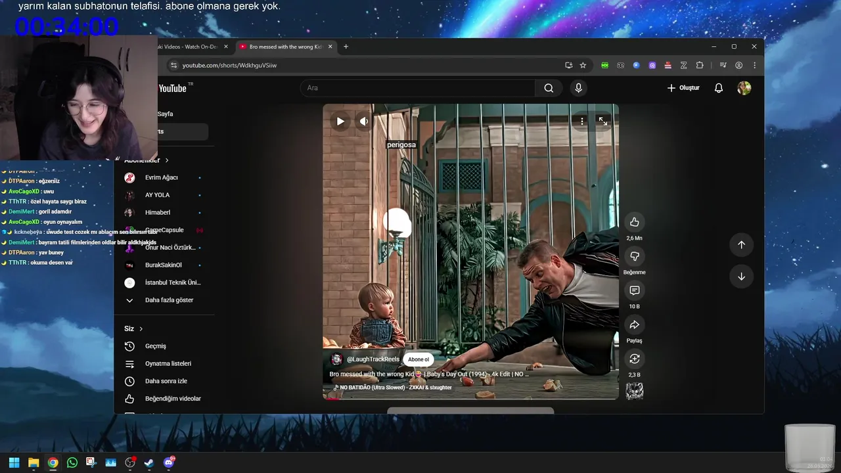Viewport: 841px width, 473px height.
Task: Open site information icon in address bar
Action: (173, 65)
